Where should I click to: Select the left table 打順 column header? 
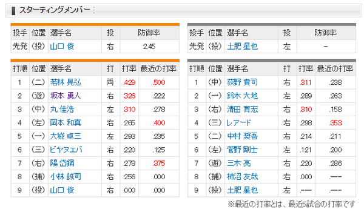[20, 69]
